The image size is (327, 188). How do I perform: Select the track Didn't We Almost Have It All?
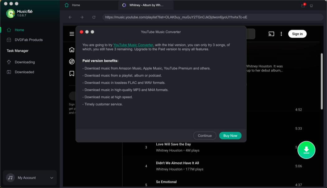(x=178, y=163)
